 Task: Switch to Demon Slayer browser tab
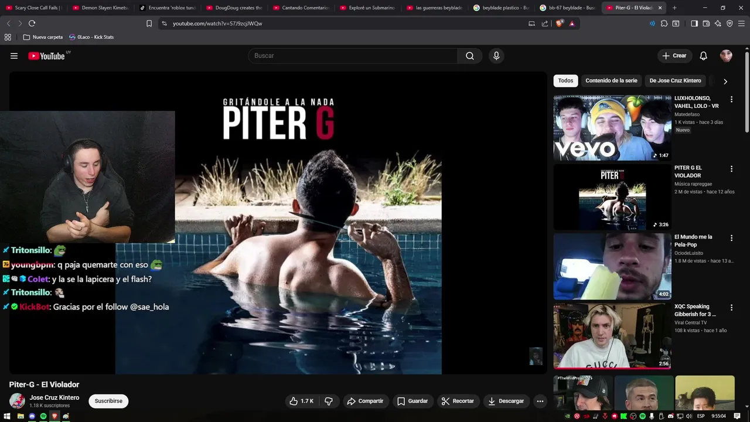(x=101, y=8)
